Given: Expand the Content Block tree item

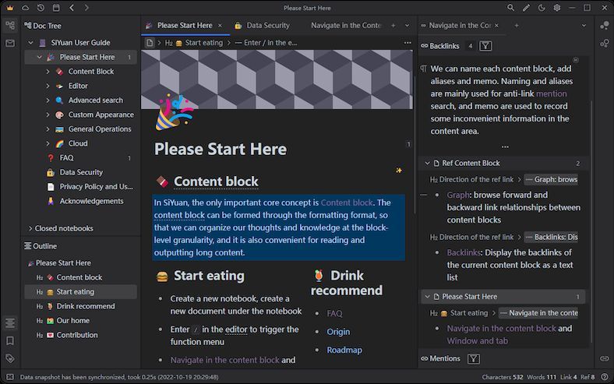Looking at the screenshot, I should pyautogui.click(x=48, y=72).
